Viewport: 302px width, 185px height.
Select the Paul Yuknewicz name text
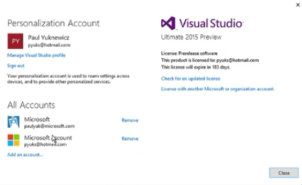(x=49, y=38)
